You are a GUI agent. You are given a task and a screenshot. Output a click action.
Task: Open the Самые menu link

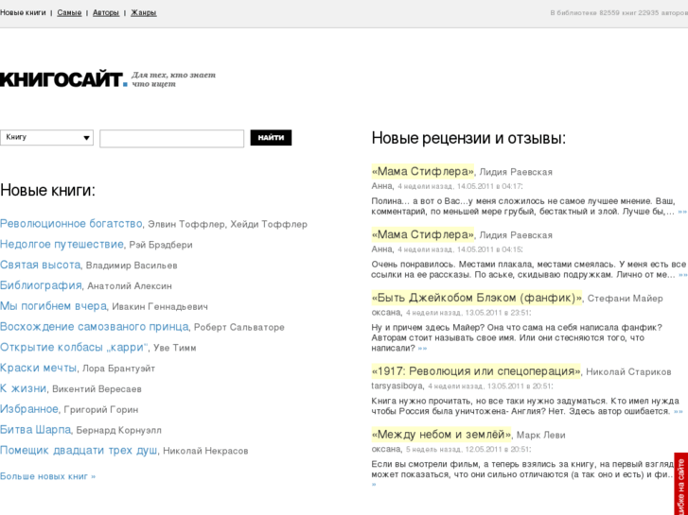[x=69, y=12]
